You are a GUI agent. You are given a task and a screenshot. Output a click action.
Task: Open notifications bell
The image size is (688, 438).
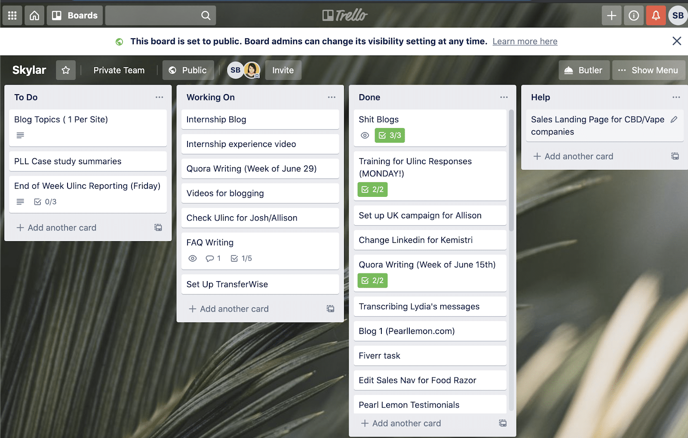coord(656,15)
